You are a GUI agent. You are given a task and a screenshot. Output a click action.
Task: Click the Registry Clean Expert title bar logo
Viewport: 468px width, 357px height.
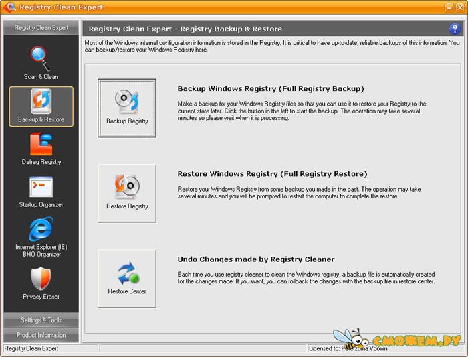(10, 7)
